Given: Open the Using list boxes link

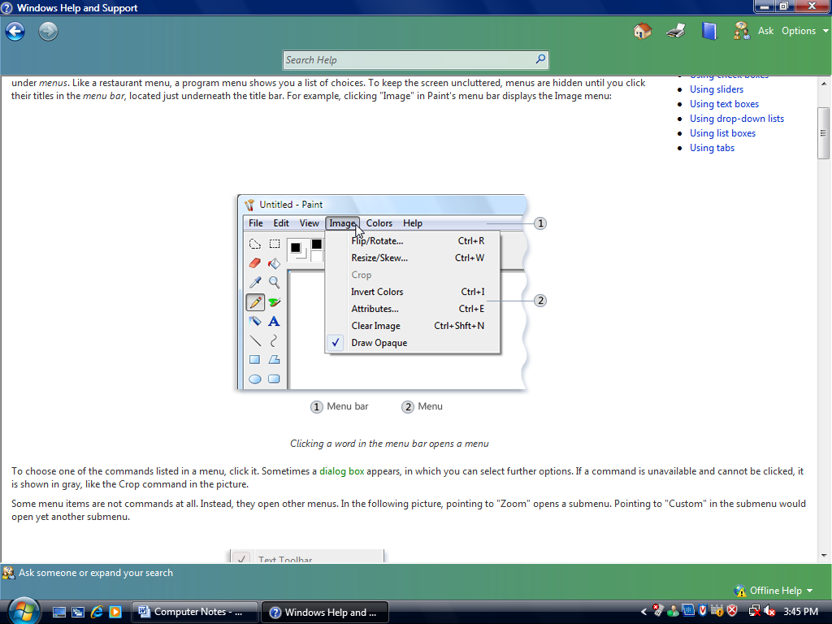Looking at the screenshot, I should (x=722, y=133).
